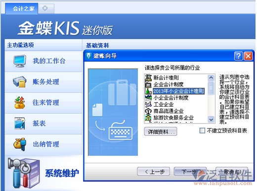Go back with 上一步 button
The image size is (257, 191).
153,172
